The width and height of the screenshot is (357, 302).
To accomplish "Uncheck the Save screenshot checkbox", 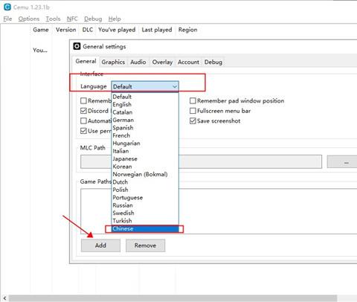I will click(x=193, y=121).
